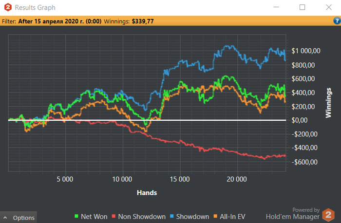Click the blue help question mark icon
Viewport: 341px width, 223px height.
337,21
